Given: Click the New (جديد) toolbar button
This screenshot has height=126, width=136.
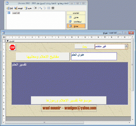Looking at the screenshot, I should coord(28,8).
